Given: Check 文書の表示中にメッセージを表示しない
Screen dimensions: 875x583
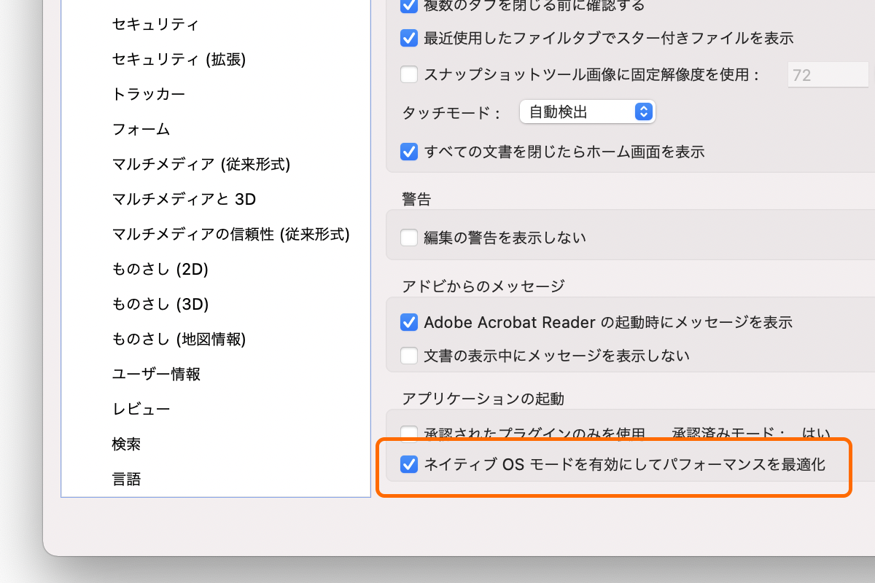Looking at the screenshot, I should (x=409, y=356).
